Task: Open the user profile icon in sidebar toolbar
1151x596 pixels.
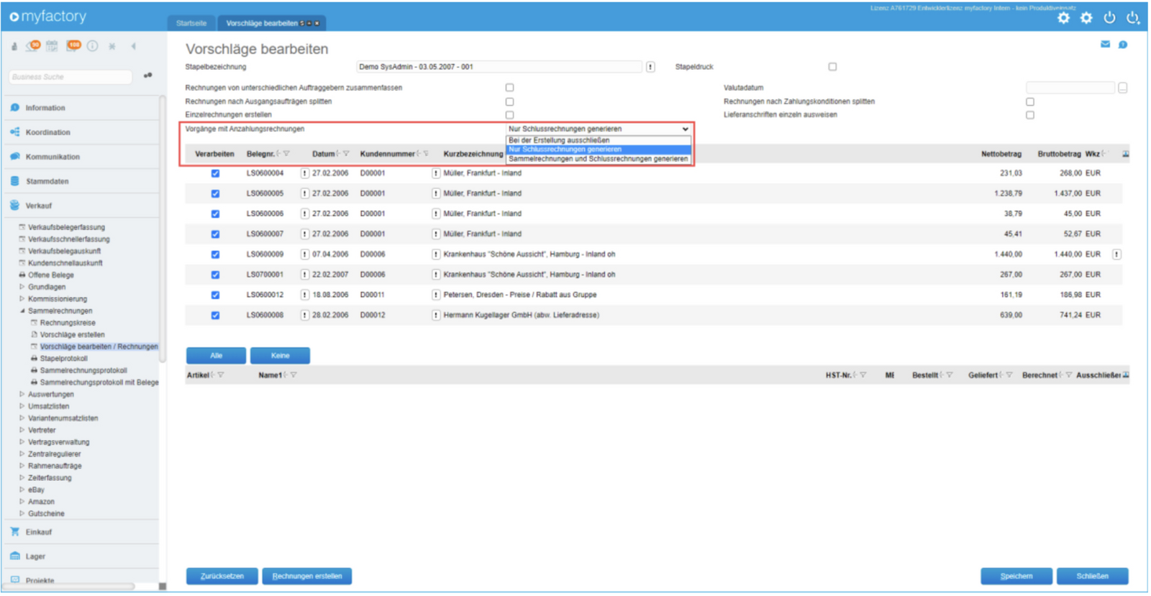Action: coord(14,47)
